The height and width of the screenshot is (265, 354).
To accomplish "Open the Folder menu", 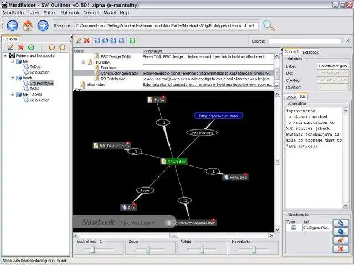I will pos(50,13).
